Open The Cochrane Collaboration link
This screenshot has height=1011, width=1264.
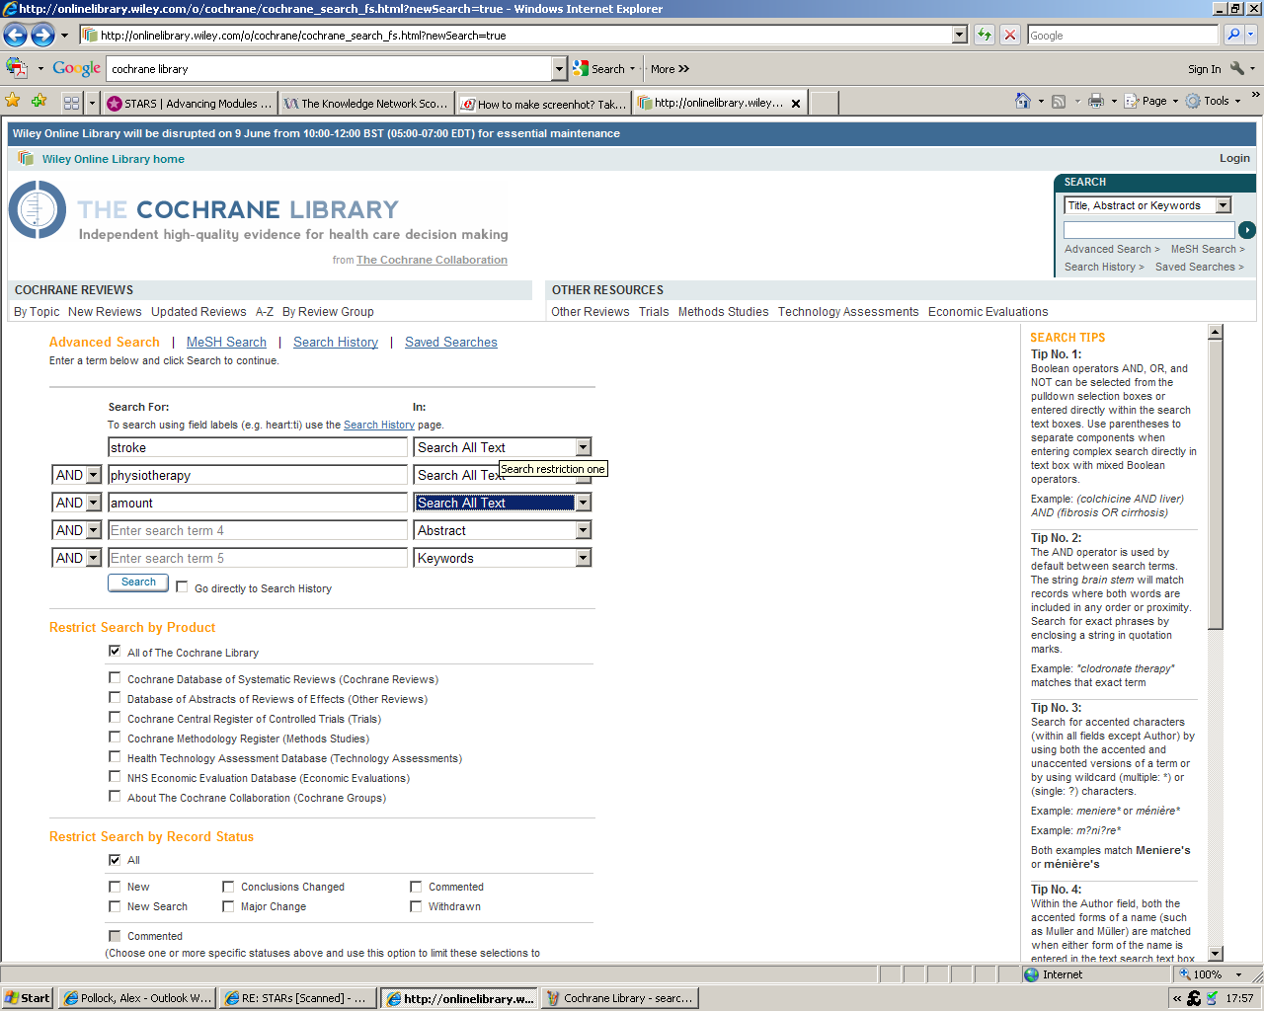pyautogui.click(x=432, y=260)
